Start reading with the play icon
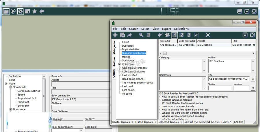The height and width of the screenshot is (132, 260). [x=13, y=12]
